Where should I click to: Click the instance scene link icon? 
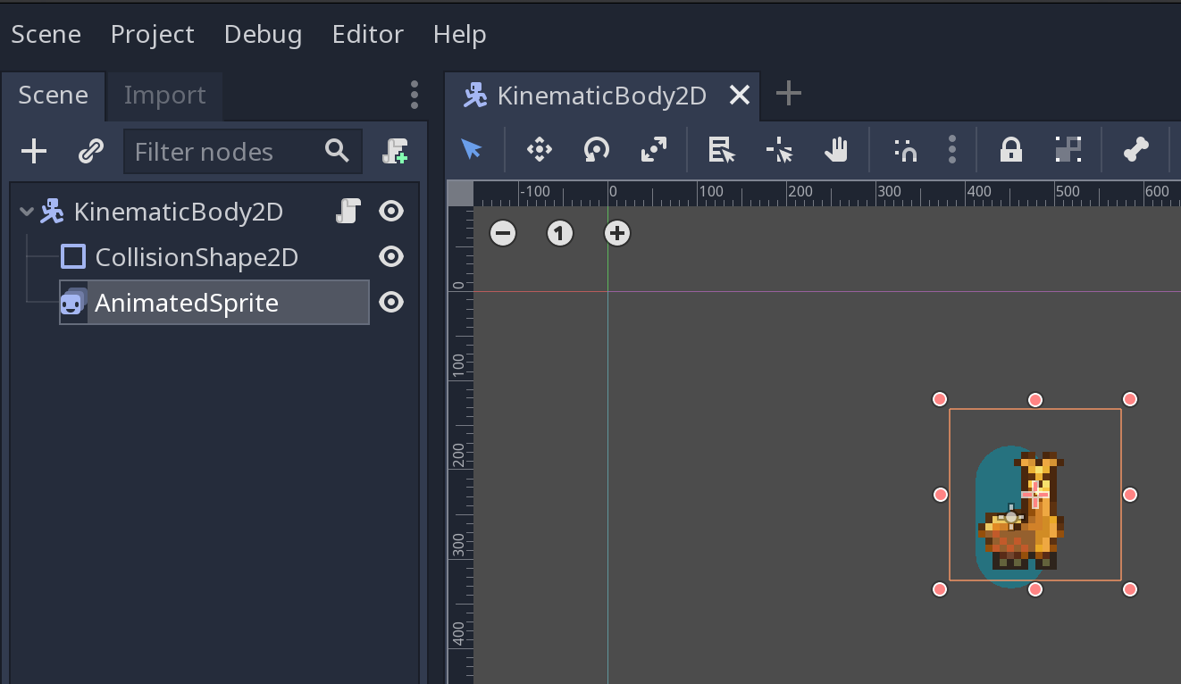click(91, 152)
